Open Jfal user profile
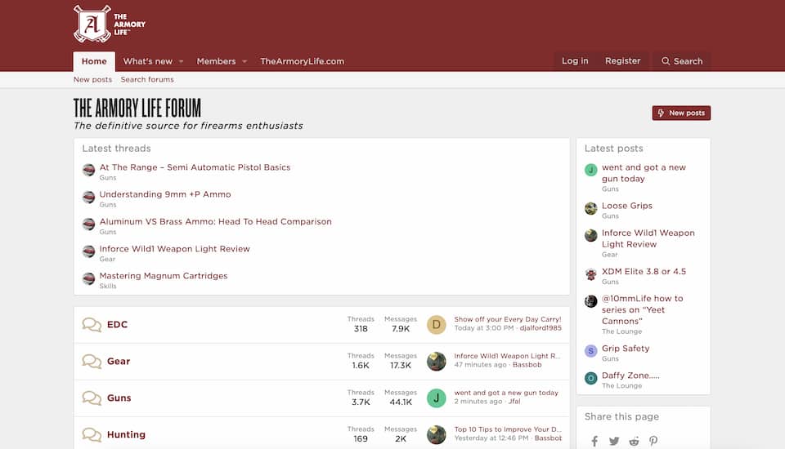The height and width of the screenshot is (449, 785). coord(514,401)
